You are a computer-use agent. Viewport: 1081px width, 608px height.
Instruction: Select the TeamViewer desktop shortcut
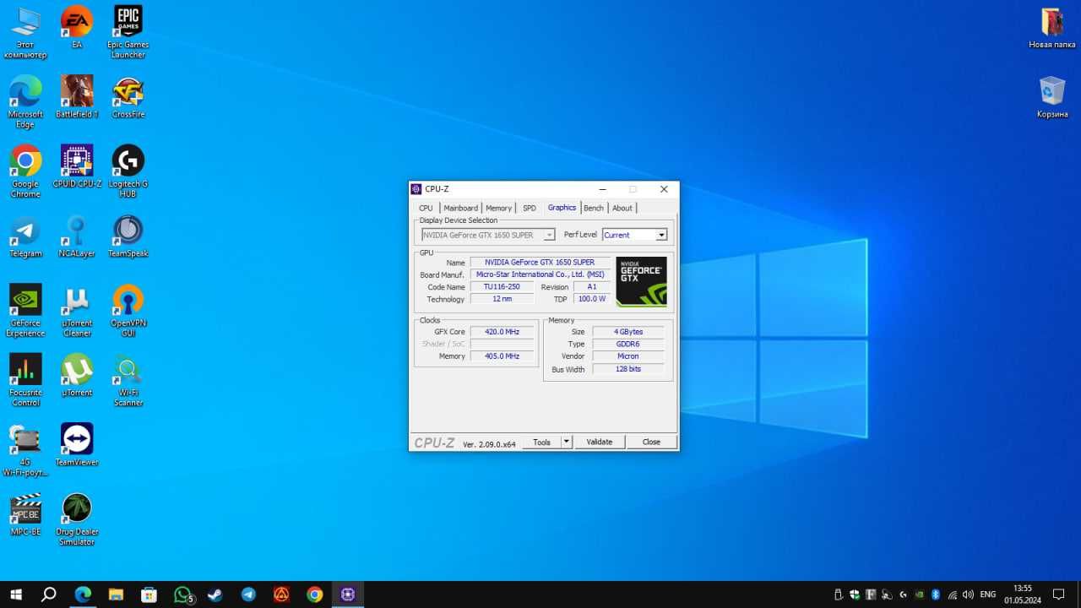coord(77,445)
